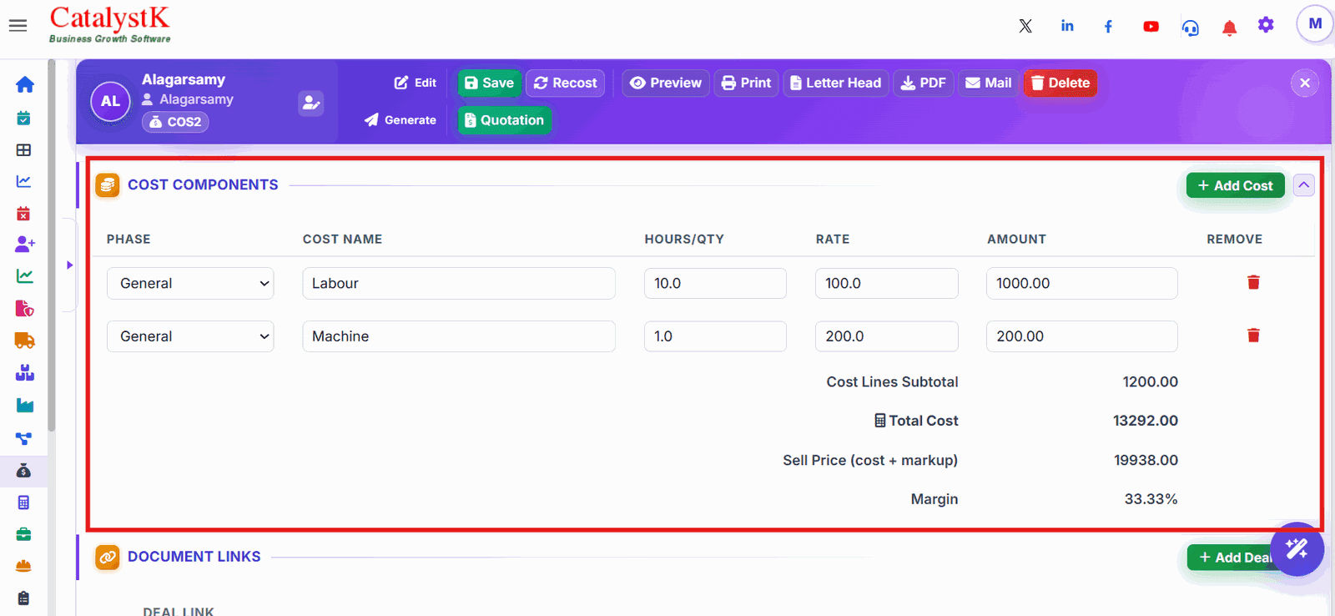Open the magic wand floating button

1297,549
